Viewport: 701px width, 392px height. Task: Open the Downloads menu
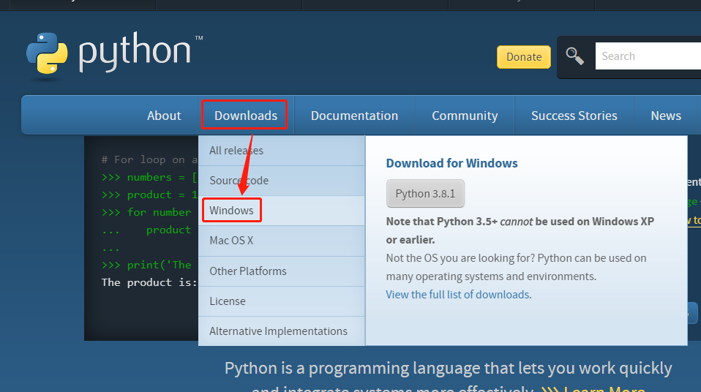[x=245, y=116]
